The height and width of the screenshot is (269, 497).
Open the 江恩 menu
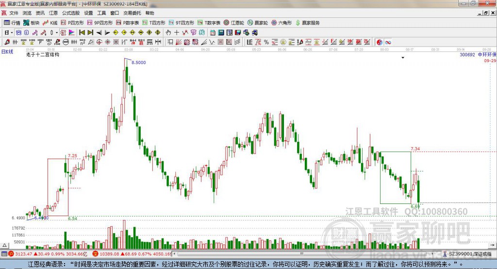tap(53, 13)
